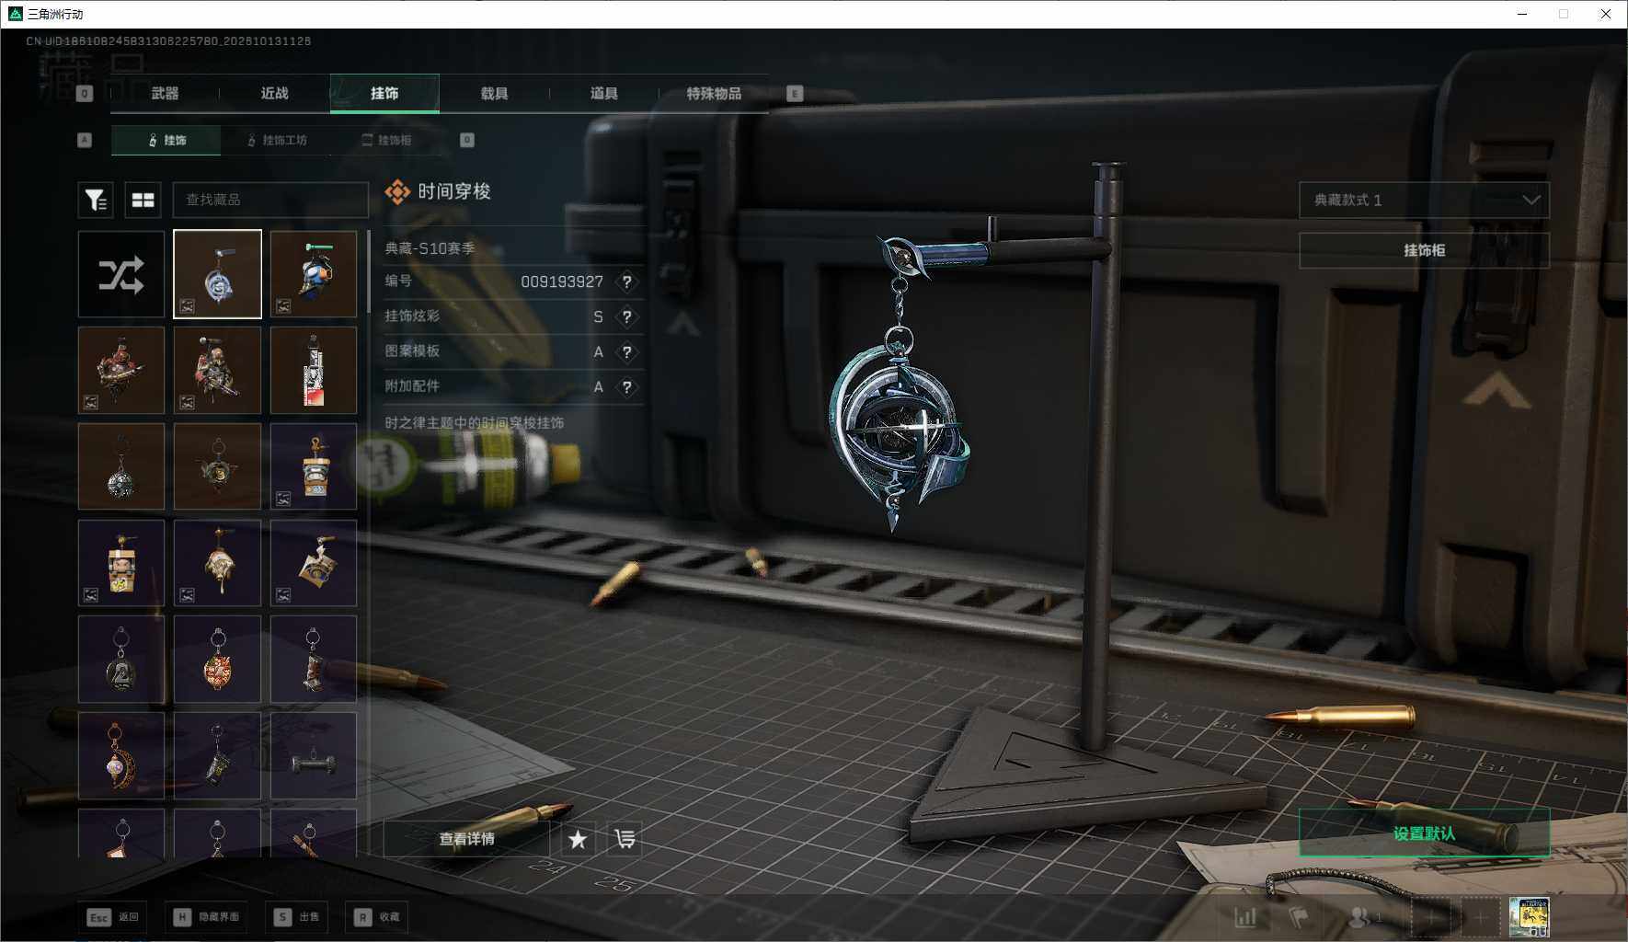Image resolution: width=1628 pixels, height=942 pixels.
Task: Click the 查找藏品 search field
Action: (270, 200)
